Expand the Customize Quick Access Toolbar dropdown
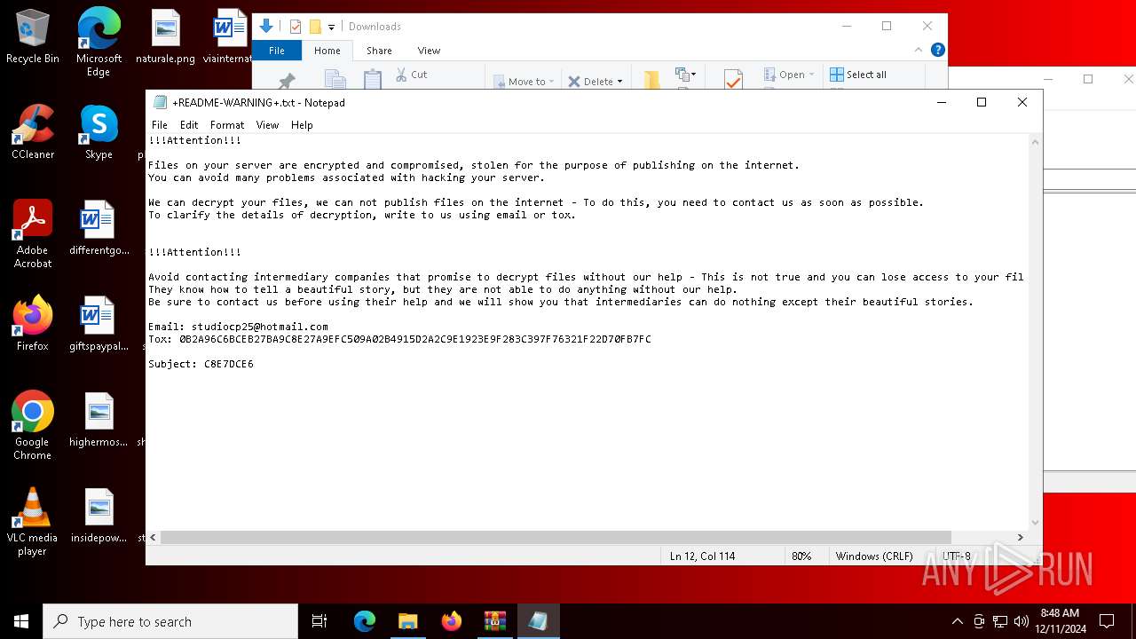The image size is (1136, 639). (331, 27)
